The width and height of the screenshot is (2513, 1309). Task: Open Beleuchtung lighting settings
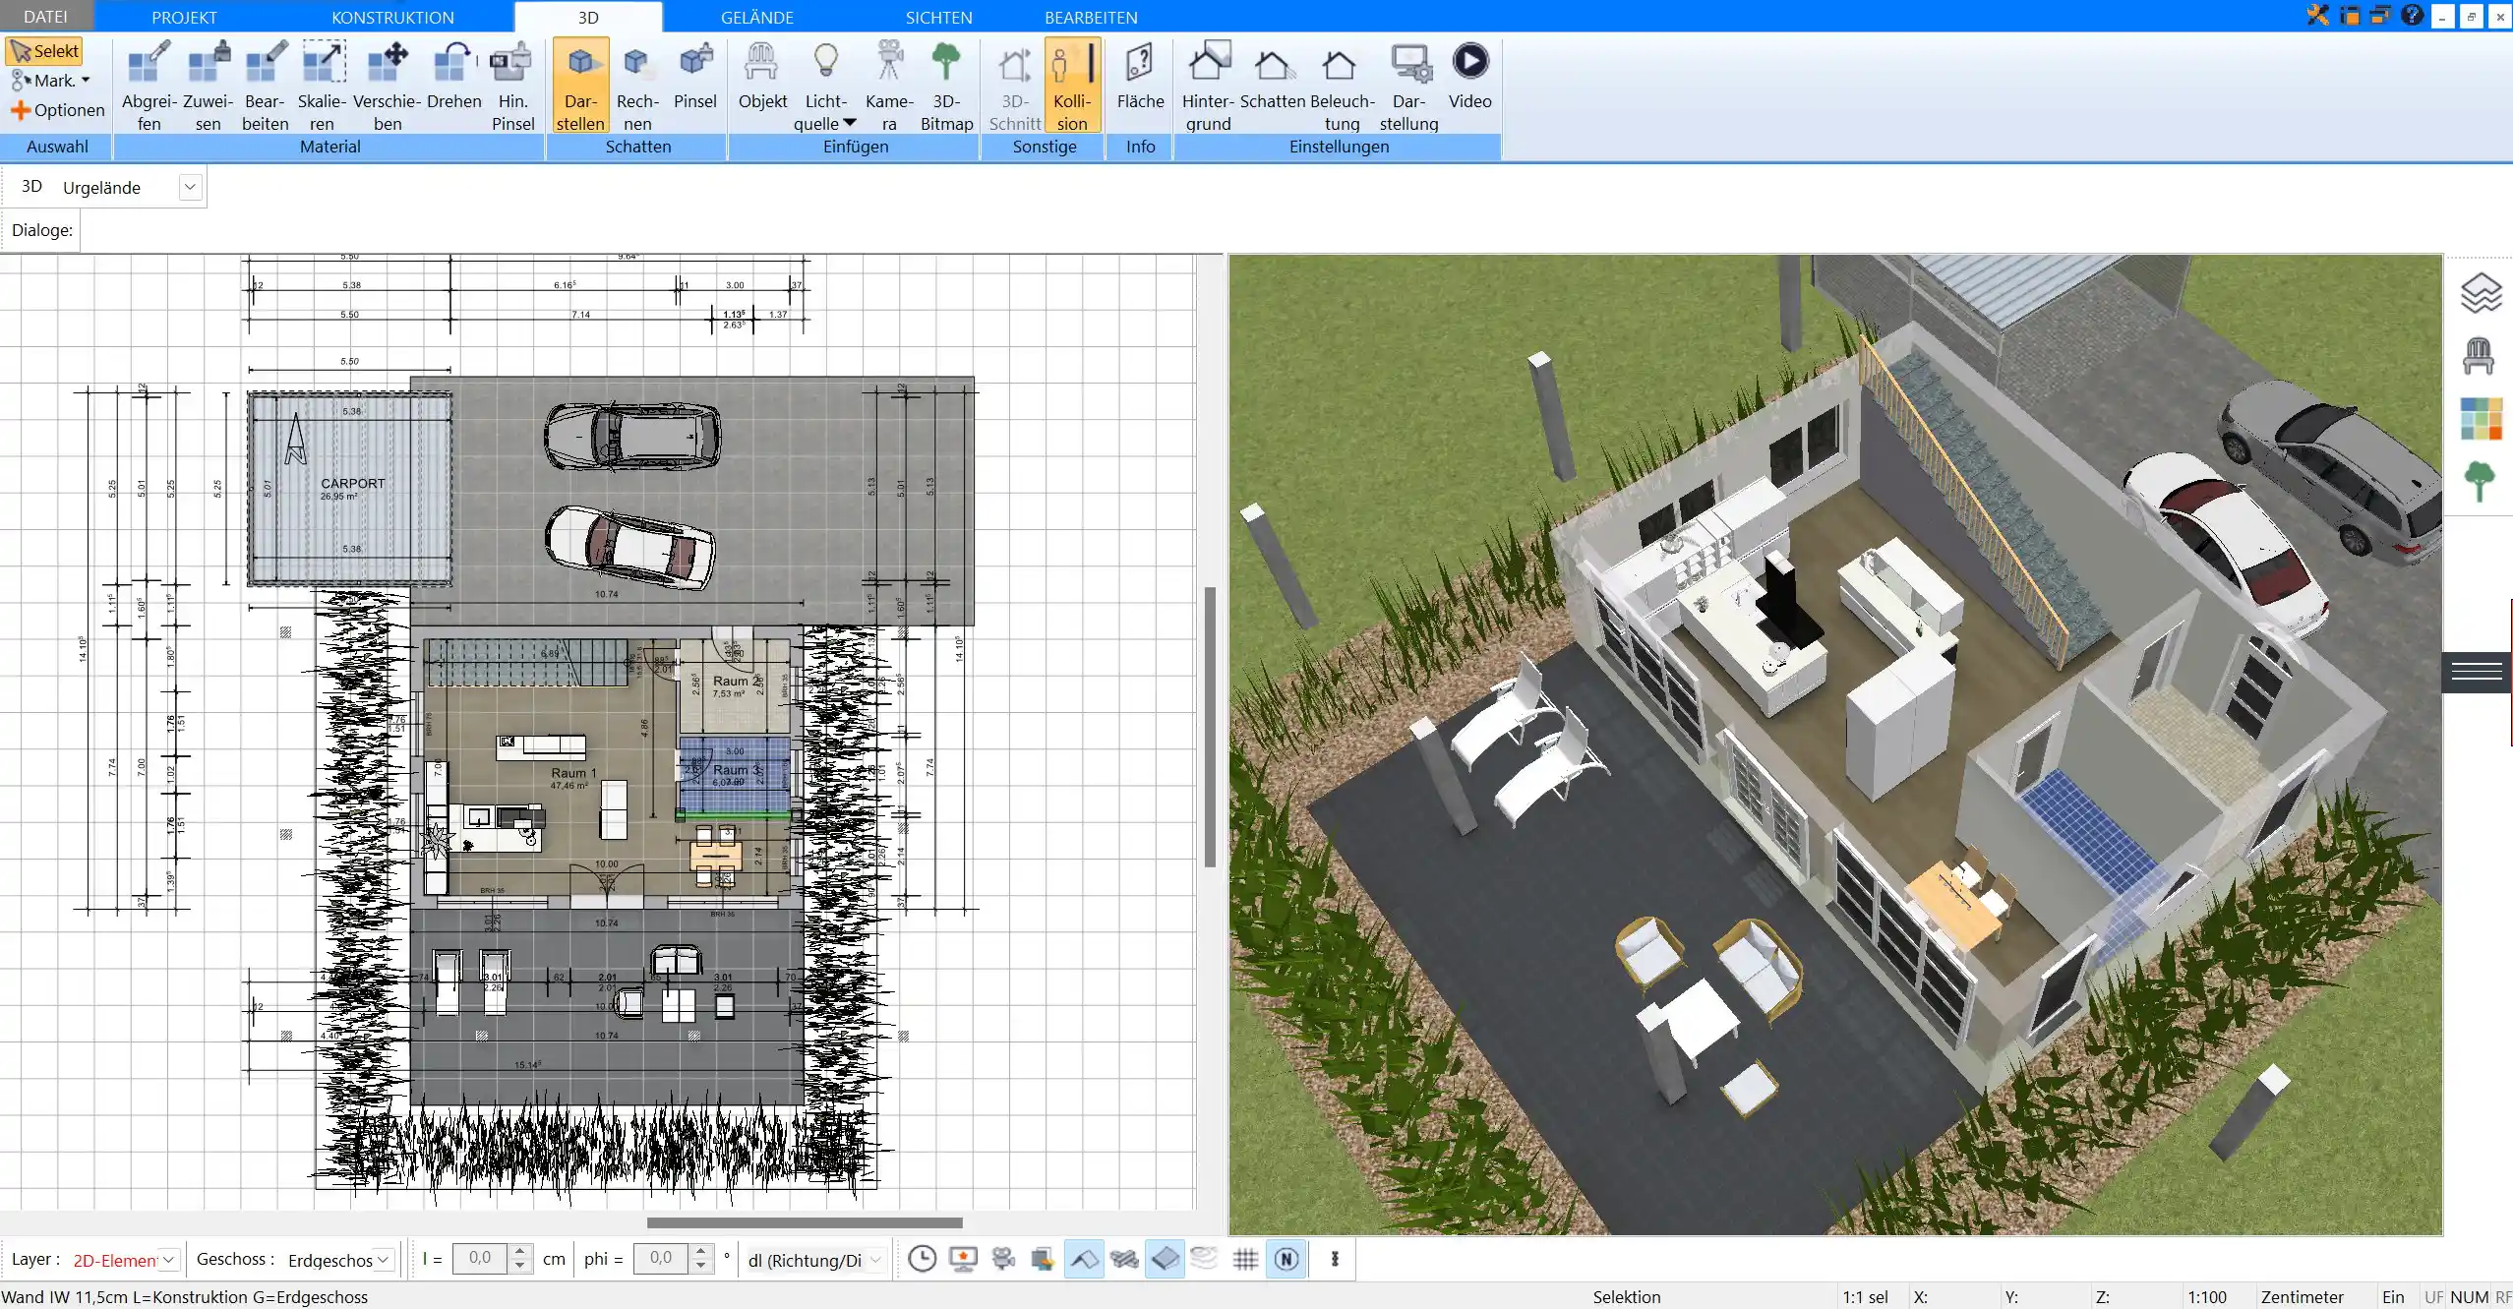(x=1342, y=86)
